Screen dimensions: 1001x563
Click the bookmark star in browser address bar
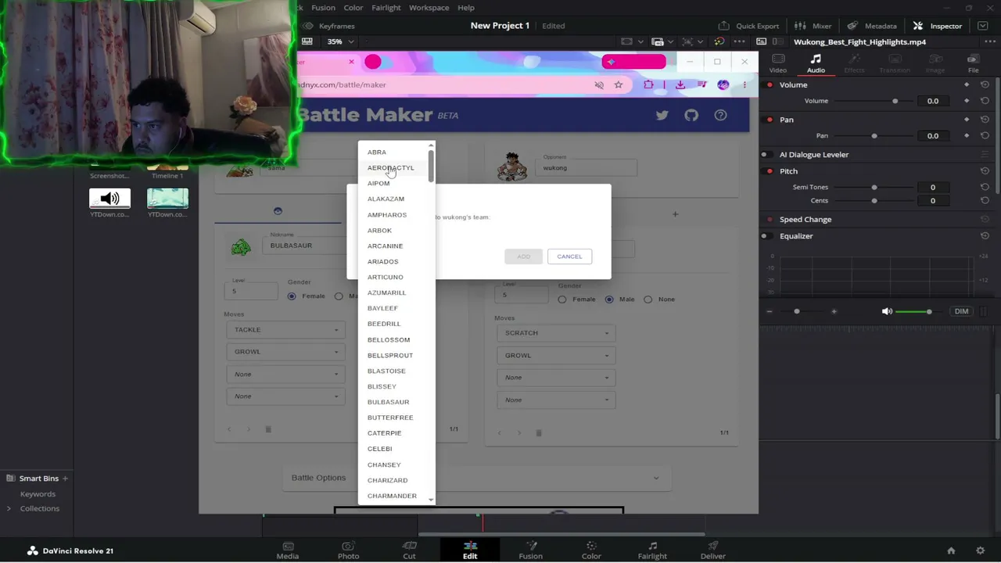coord(619,84)
